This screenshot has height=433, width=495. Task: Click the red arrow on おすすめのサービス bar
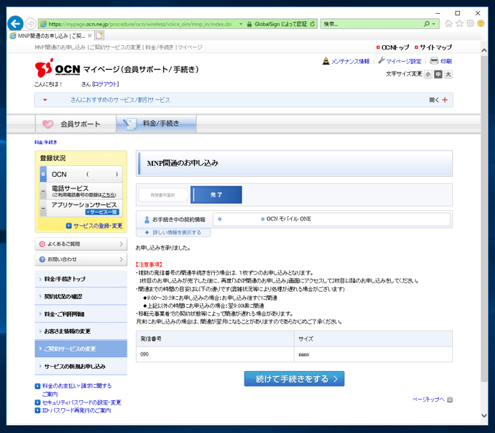tap(45, 100)
